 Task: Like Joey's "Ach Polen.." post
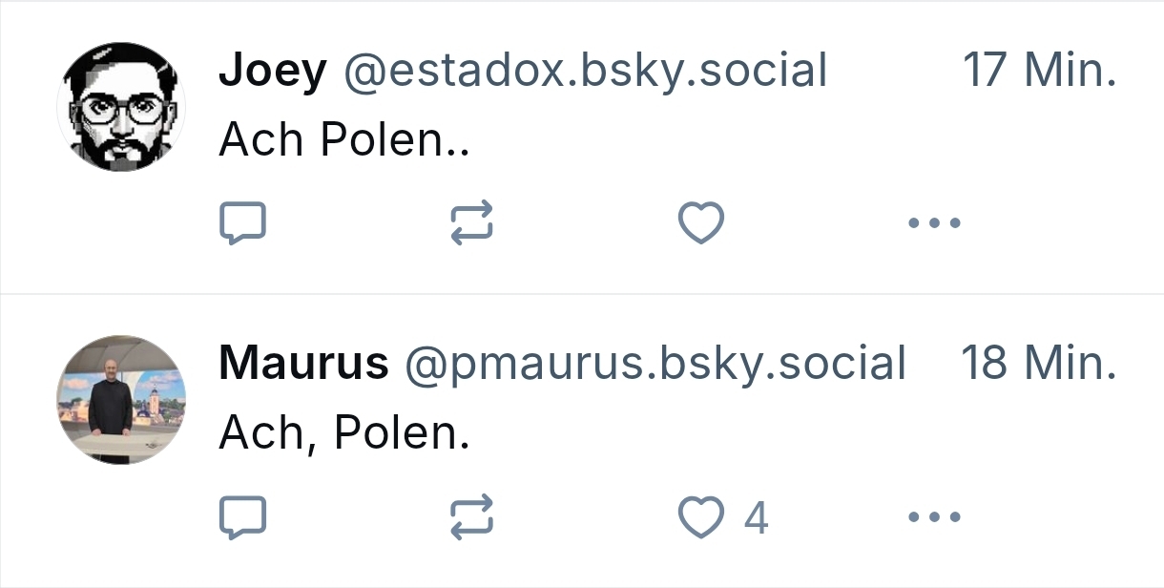pyautogui.click(x=701, y=223)
